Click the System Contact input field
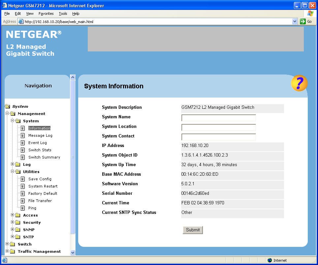 pyautogui.click(x=219, y=137)
